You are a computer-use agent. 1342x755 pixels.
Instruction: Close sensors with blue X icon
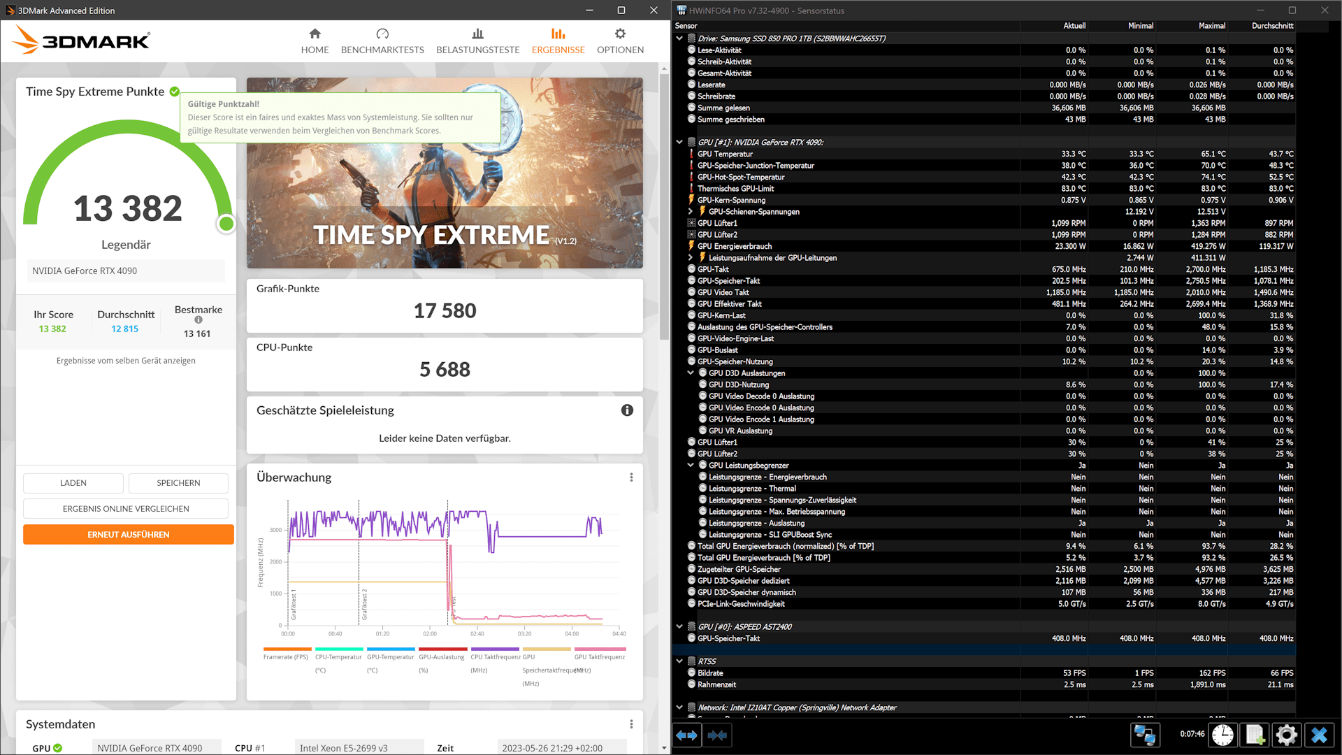1319,735
